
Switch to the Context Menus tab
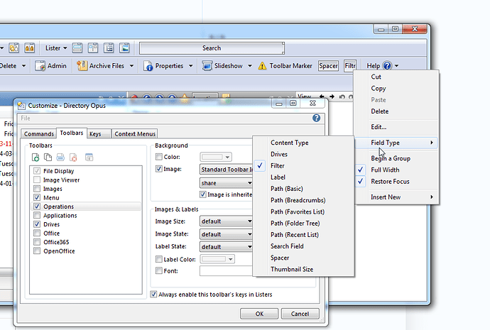[x=135, y=133]
